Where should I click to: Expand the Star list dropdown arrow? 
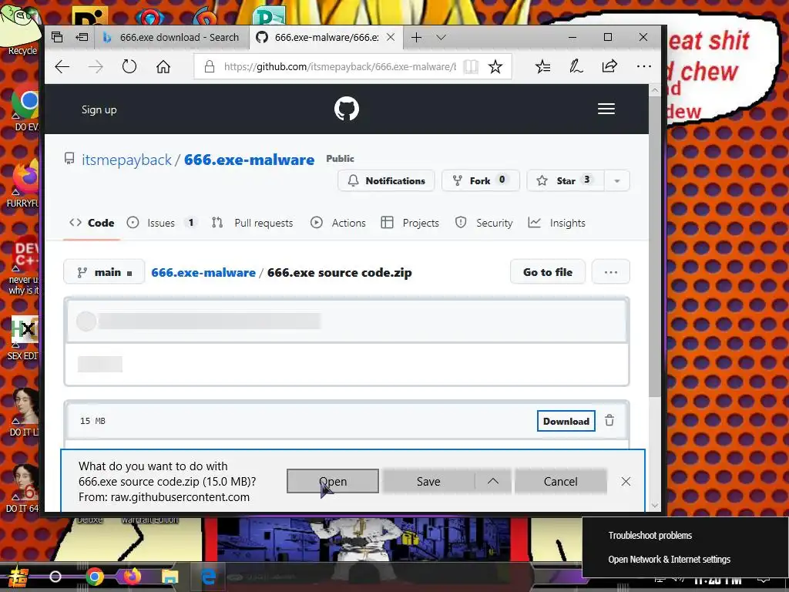click(x=617, y=180)
